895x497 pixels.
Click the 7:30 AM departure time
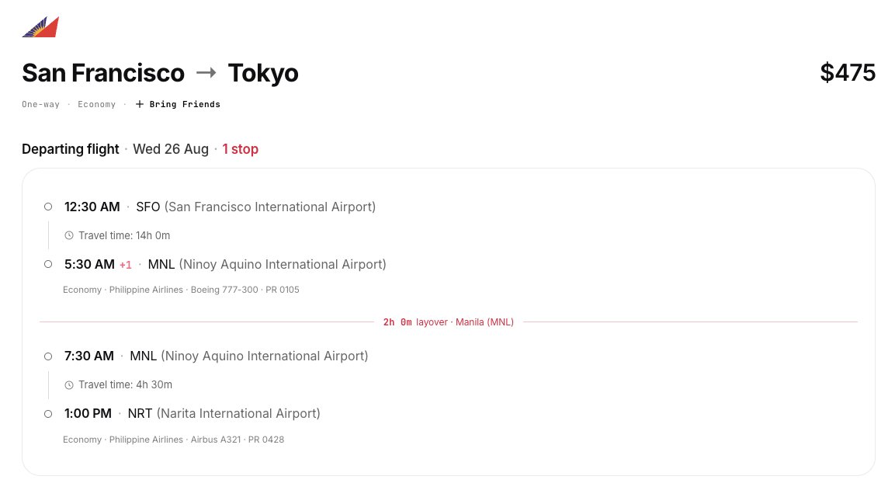[x=89, y=356]
